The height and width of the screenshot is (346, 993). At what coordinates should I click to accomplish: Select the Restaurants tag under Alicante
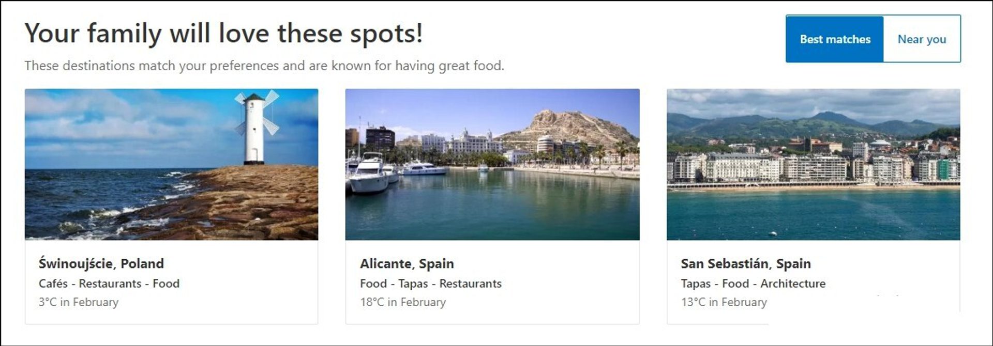470,283
